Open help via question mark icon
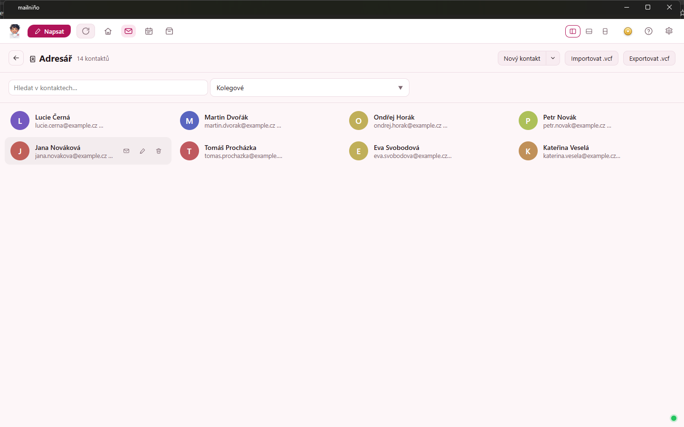The height and width of the screenshot is (427, 684). (x=648, y=31)
